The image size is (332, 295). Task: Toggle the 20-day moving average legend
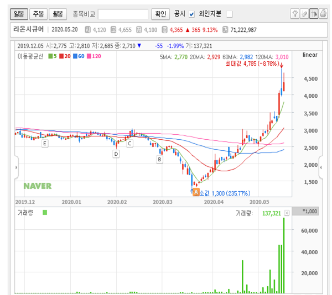[x=65, y=56]
